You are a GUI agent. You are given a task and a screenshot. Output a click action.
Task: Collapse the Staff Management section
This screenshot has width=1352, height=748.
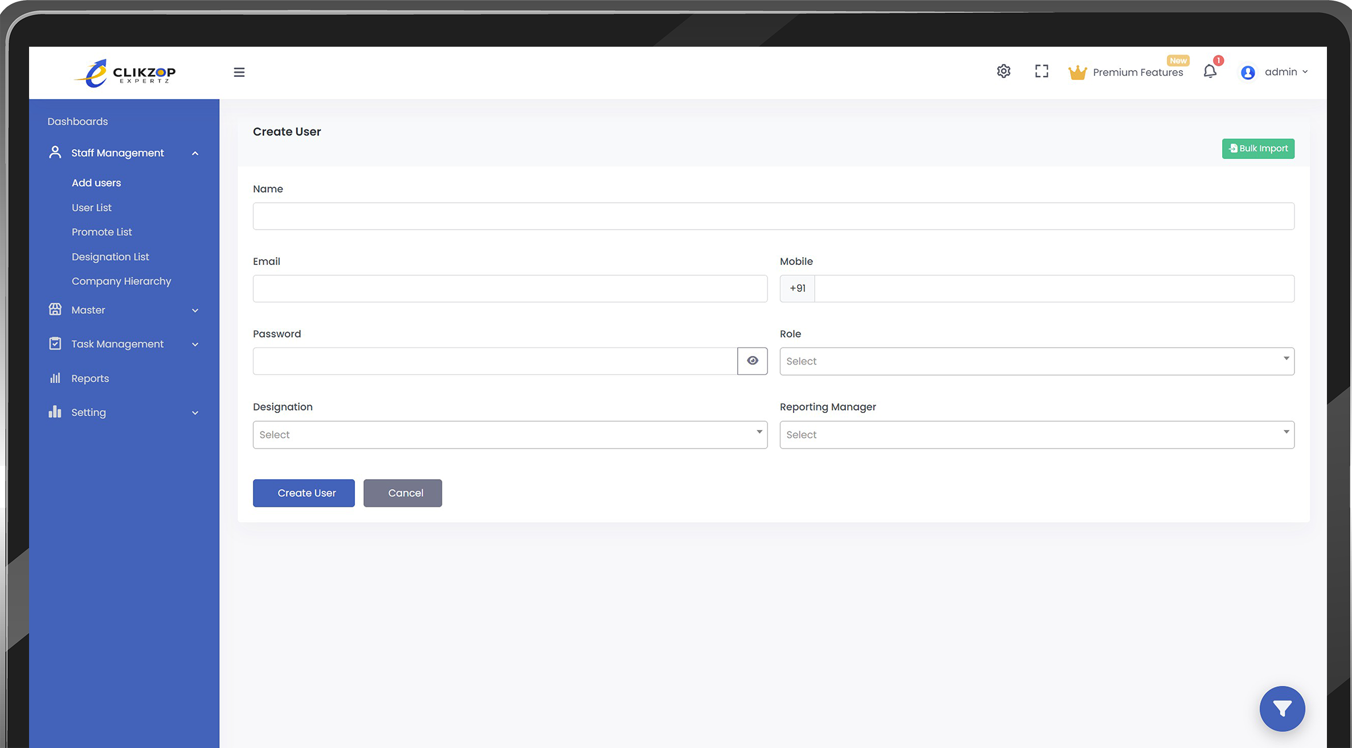(195, 153)
